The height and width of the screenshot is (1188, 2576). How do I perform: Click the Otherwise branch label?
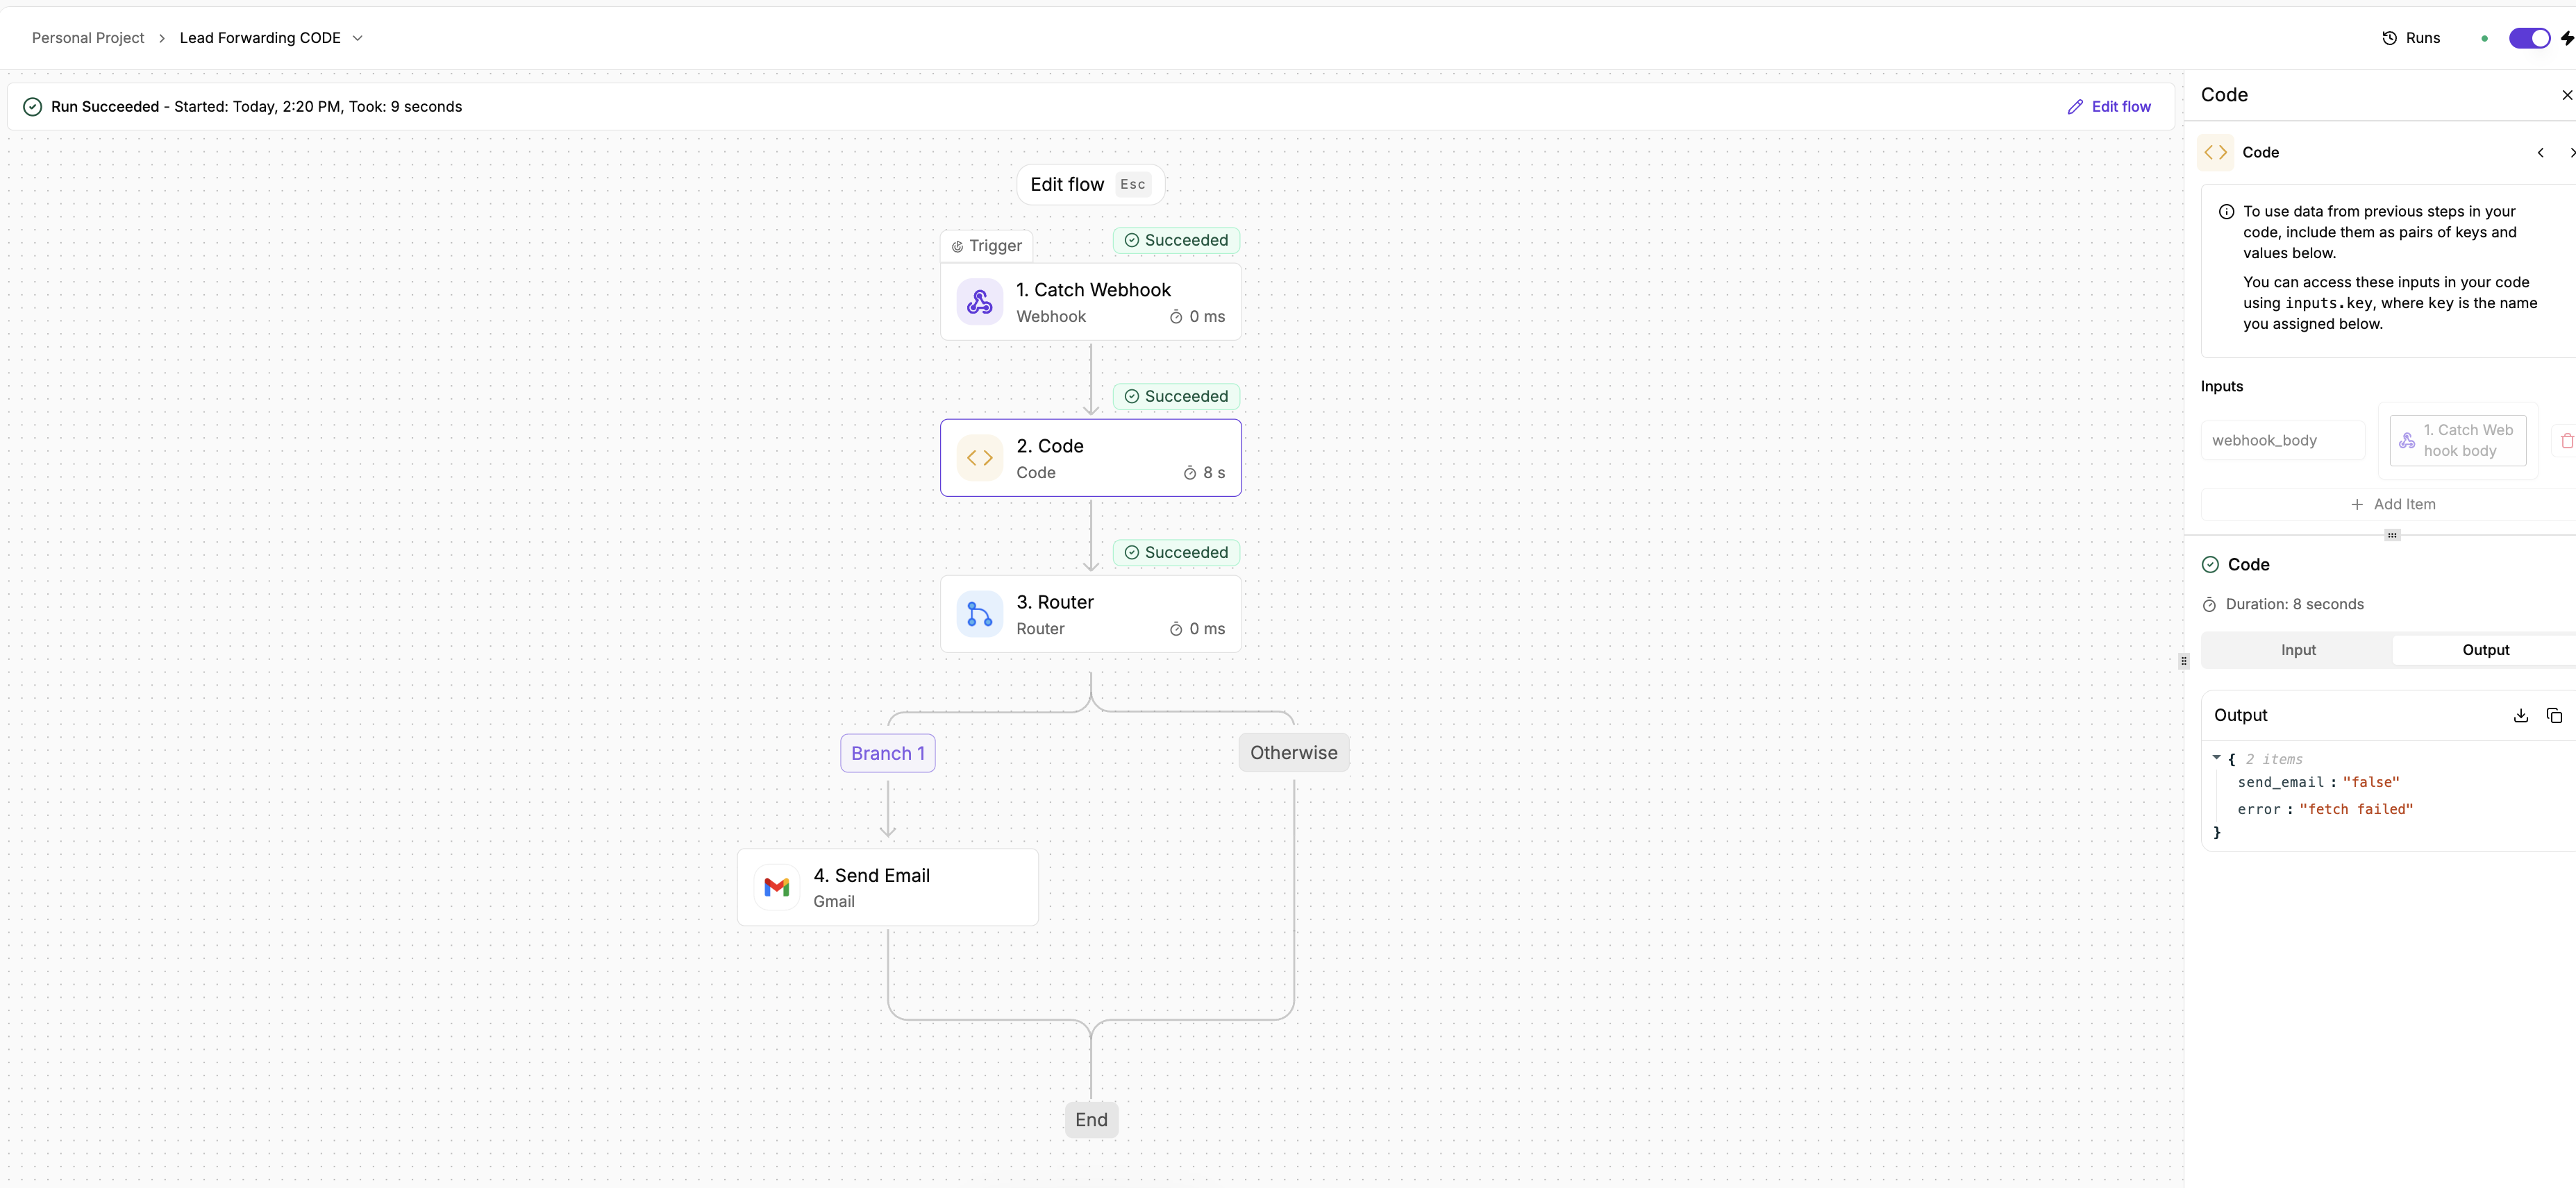pyautogui.click(x=1293, y=754)
